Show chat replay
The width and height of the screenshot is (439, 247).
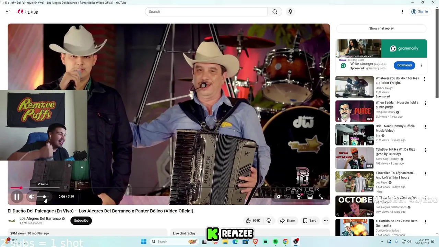381,28
